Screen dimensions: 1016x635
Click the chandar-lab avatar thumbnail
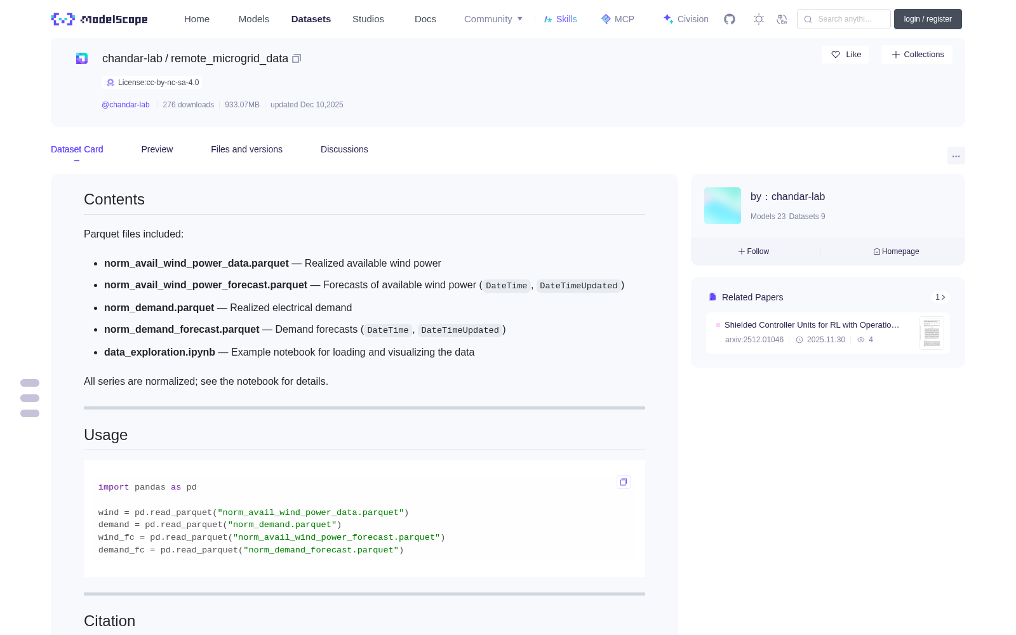pos(723,206)
